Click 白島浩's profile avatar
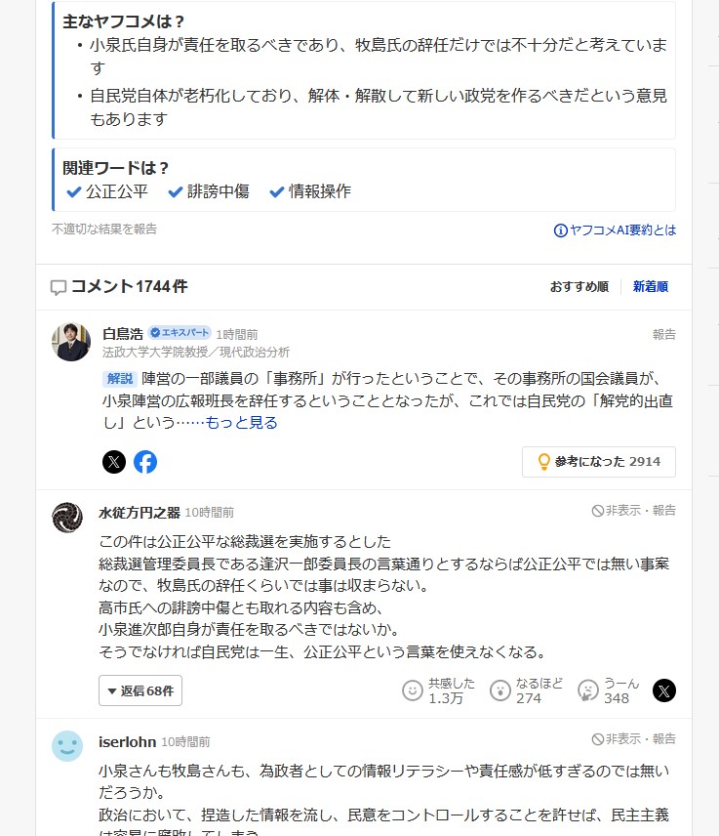 71,342
